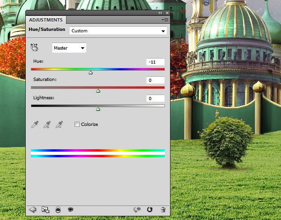
Task: Open the Adjustments panel flyout menu
Action: [x=165, y=20]
